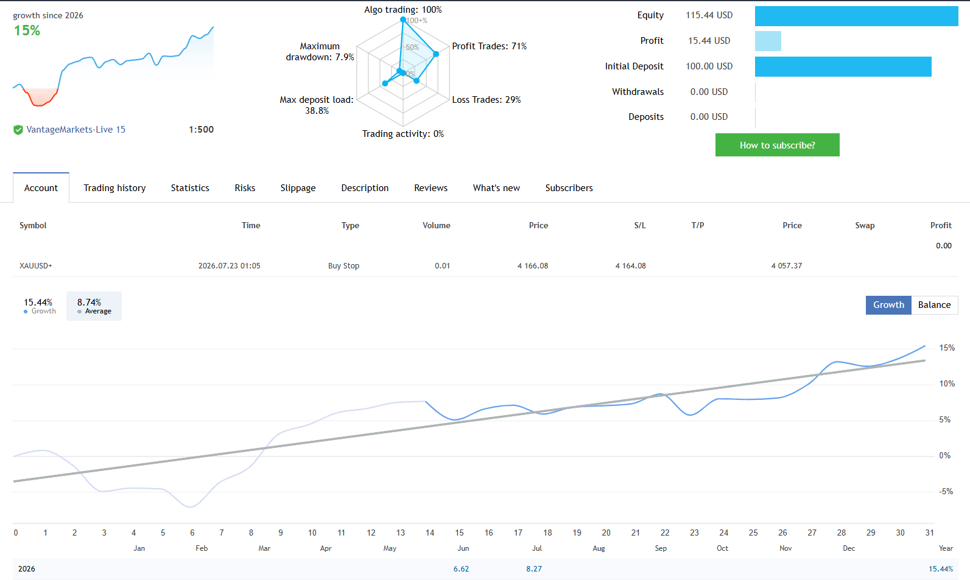Switch chart to Growth view

(888, 305)
